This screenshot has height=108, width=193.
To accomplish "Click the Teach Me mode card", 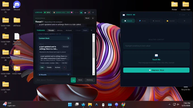I will click(x=156, y=58).
